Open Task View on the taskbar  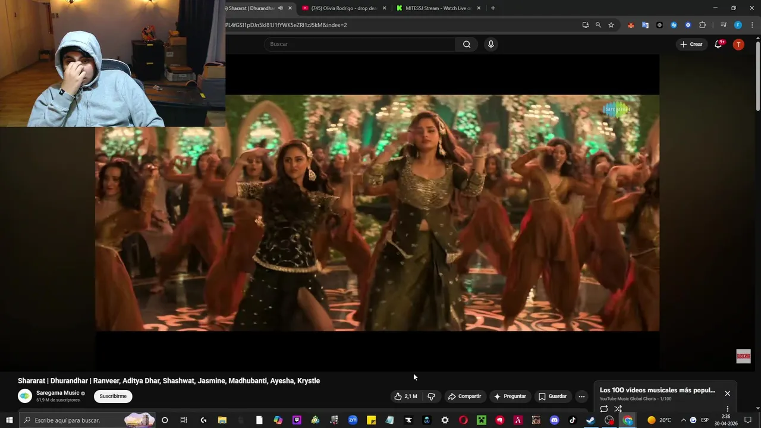click(184, 420)
